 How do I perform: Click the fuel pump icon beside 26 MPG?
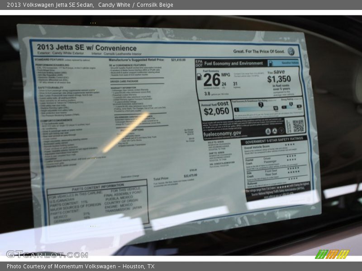pos(199,77)
